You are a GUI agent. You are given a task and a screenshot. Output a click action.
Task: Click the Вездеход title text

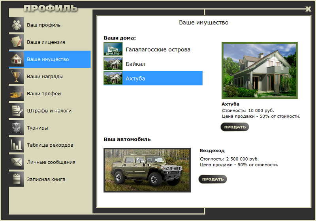pos(212,151)
